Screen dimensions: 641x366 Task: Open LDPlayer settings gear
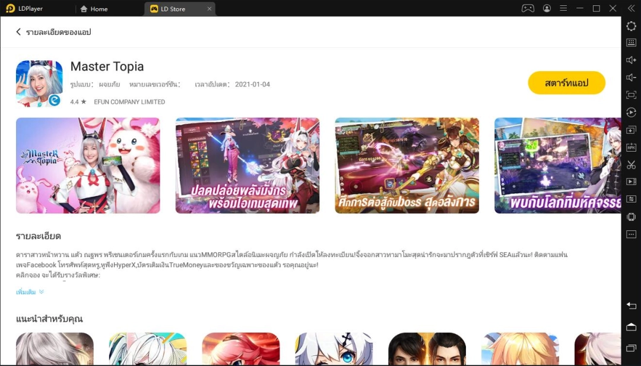(631, 26)
